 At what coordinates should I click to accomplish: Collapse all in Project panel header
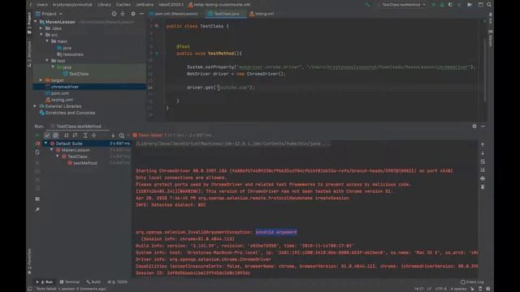(x=123, y=14)
